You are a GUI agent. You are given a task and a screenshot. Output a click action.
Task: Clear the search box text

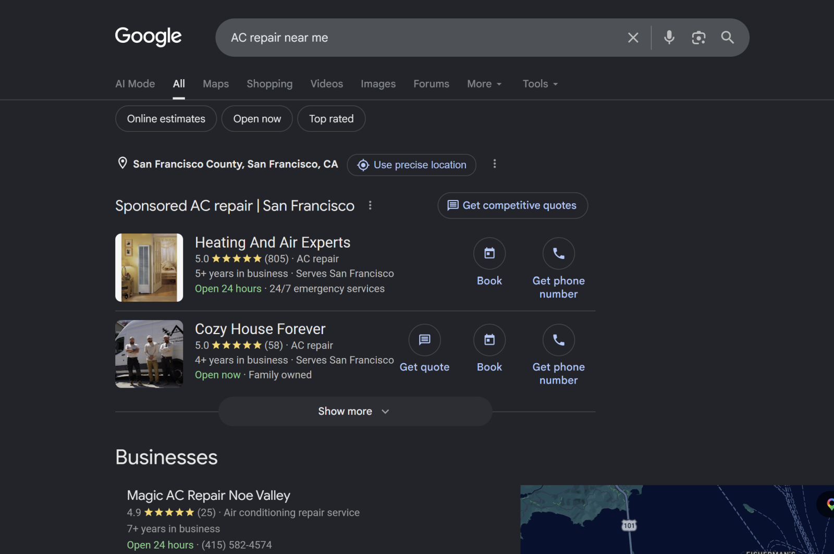pos(633,38)
